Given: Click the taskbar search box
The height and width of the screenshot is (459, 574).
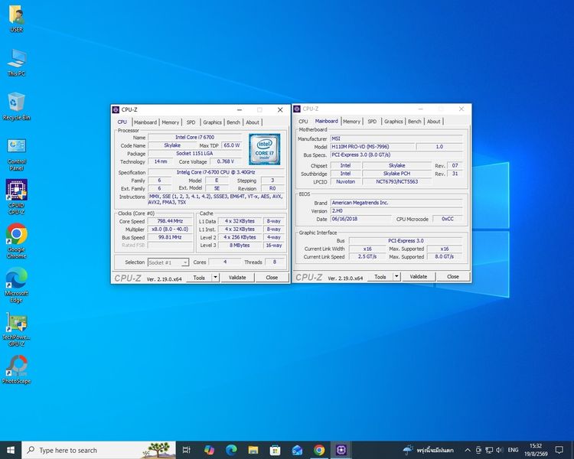Looking at the screenshot, I should pos(99,450).
